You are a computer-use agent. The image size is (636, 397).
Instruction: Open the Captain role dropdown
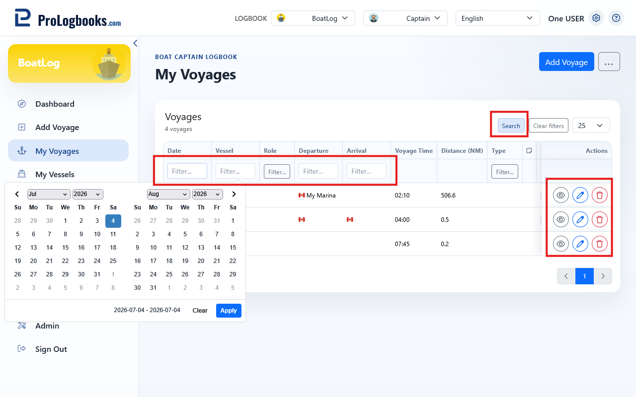[x=405, y=18]
